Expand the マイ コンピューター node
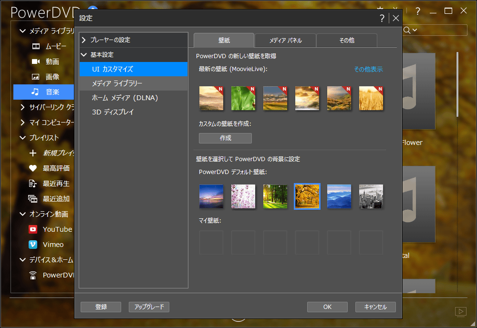This screenshot has height=328, width=477. (x=22, y=122)
